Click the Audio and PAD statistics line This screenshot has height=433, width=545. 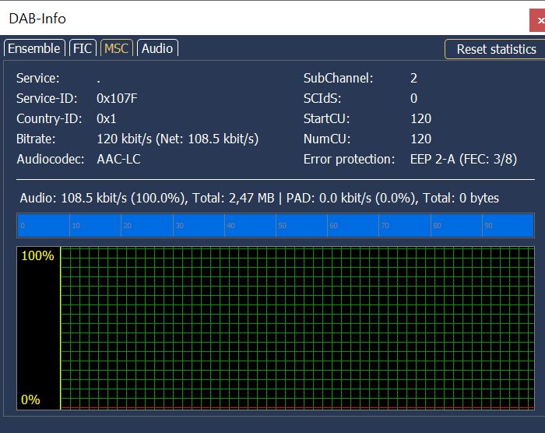click(259, 198)
